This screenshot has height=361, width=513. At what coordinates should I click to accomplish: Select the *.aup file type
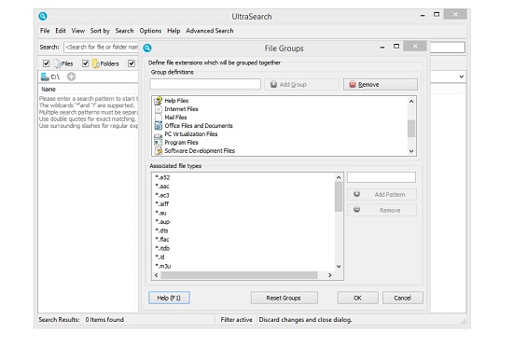(x=162, y=222)
